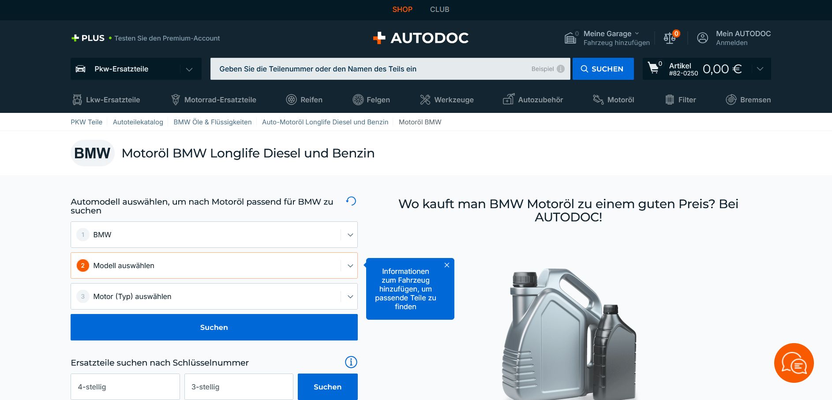Expand the cart details chevron
Screen dimensions: 832x400
760,69
